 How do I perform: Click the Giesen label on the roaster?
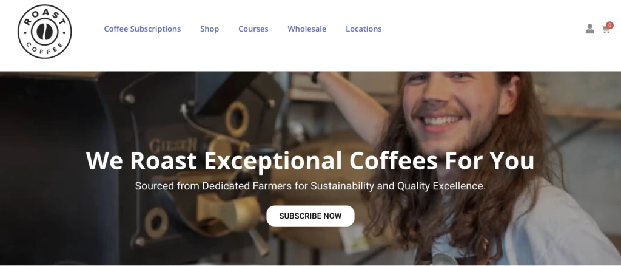[x=173, y=145]
